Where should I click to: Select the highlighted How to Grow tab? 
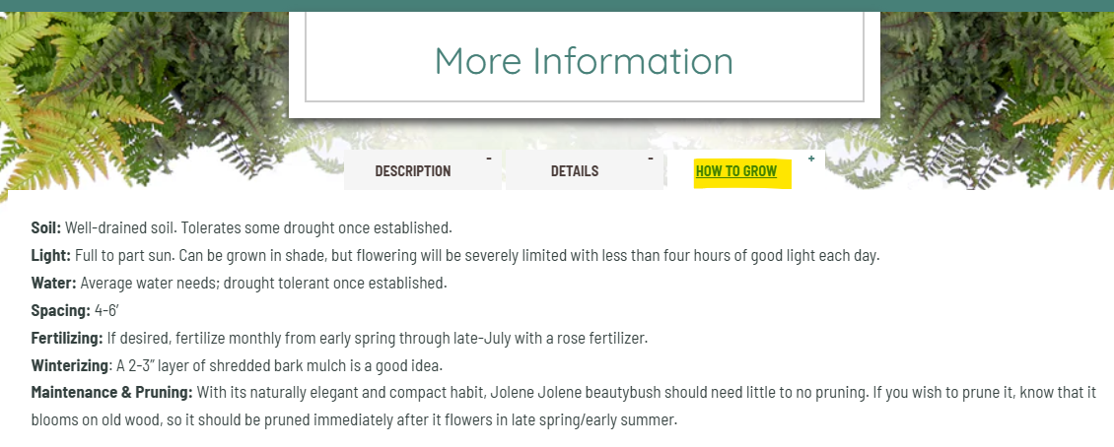click(736, 171)
